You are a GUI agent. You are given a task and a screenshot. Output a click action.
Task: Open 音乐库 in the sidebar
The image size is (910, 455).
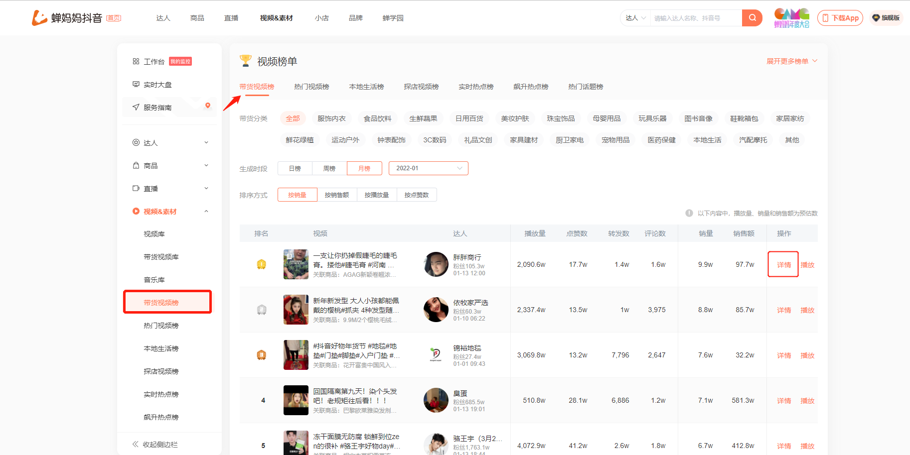154,280
